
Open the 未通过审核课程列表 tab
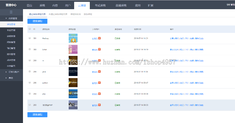[x=58, y=14]
